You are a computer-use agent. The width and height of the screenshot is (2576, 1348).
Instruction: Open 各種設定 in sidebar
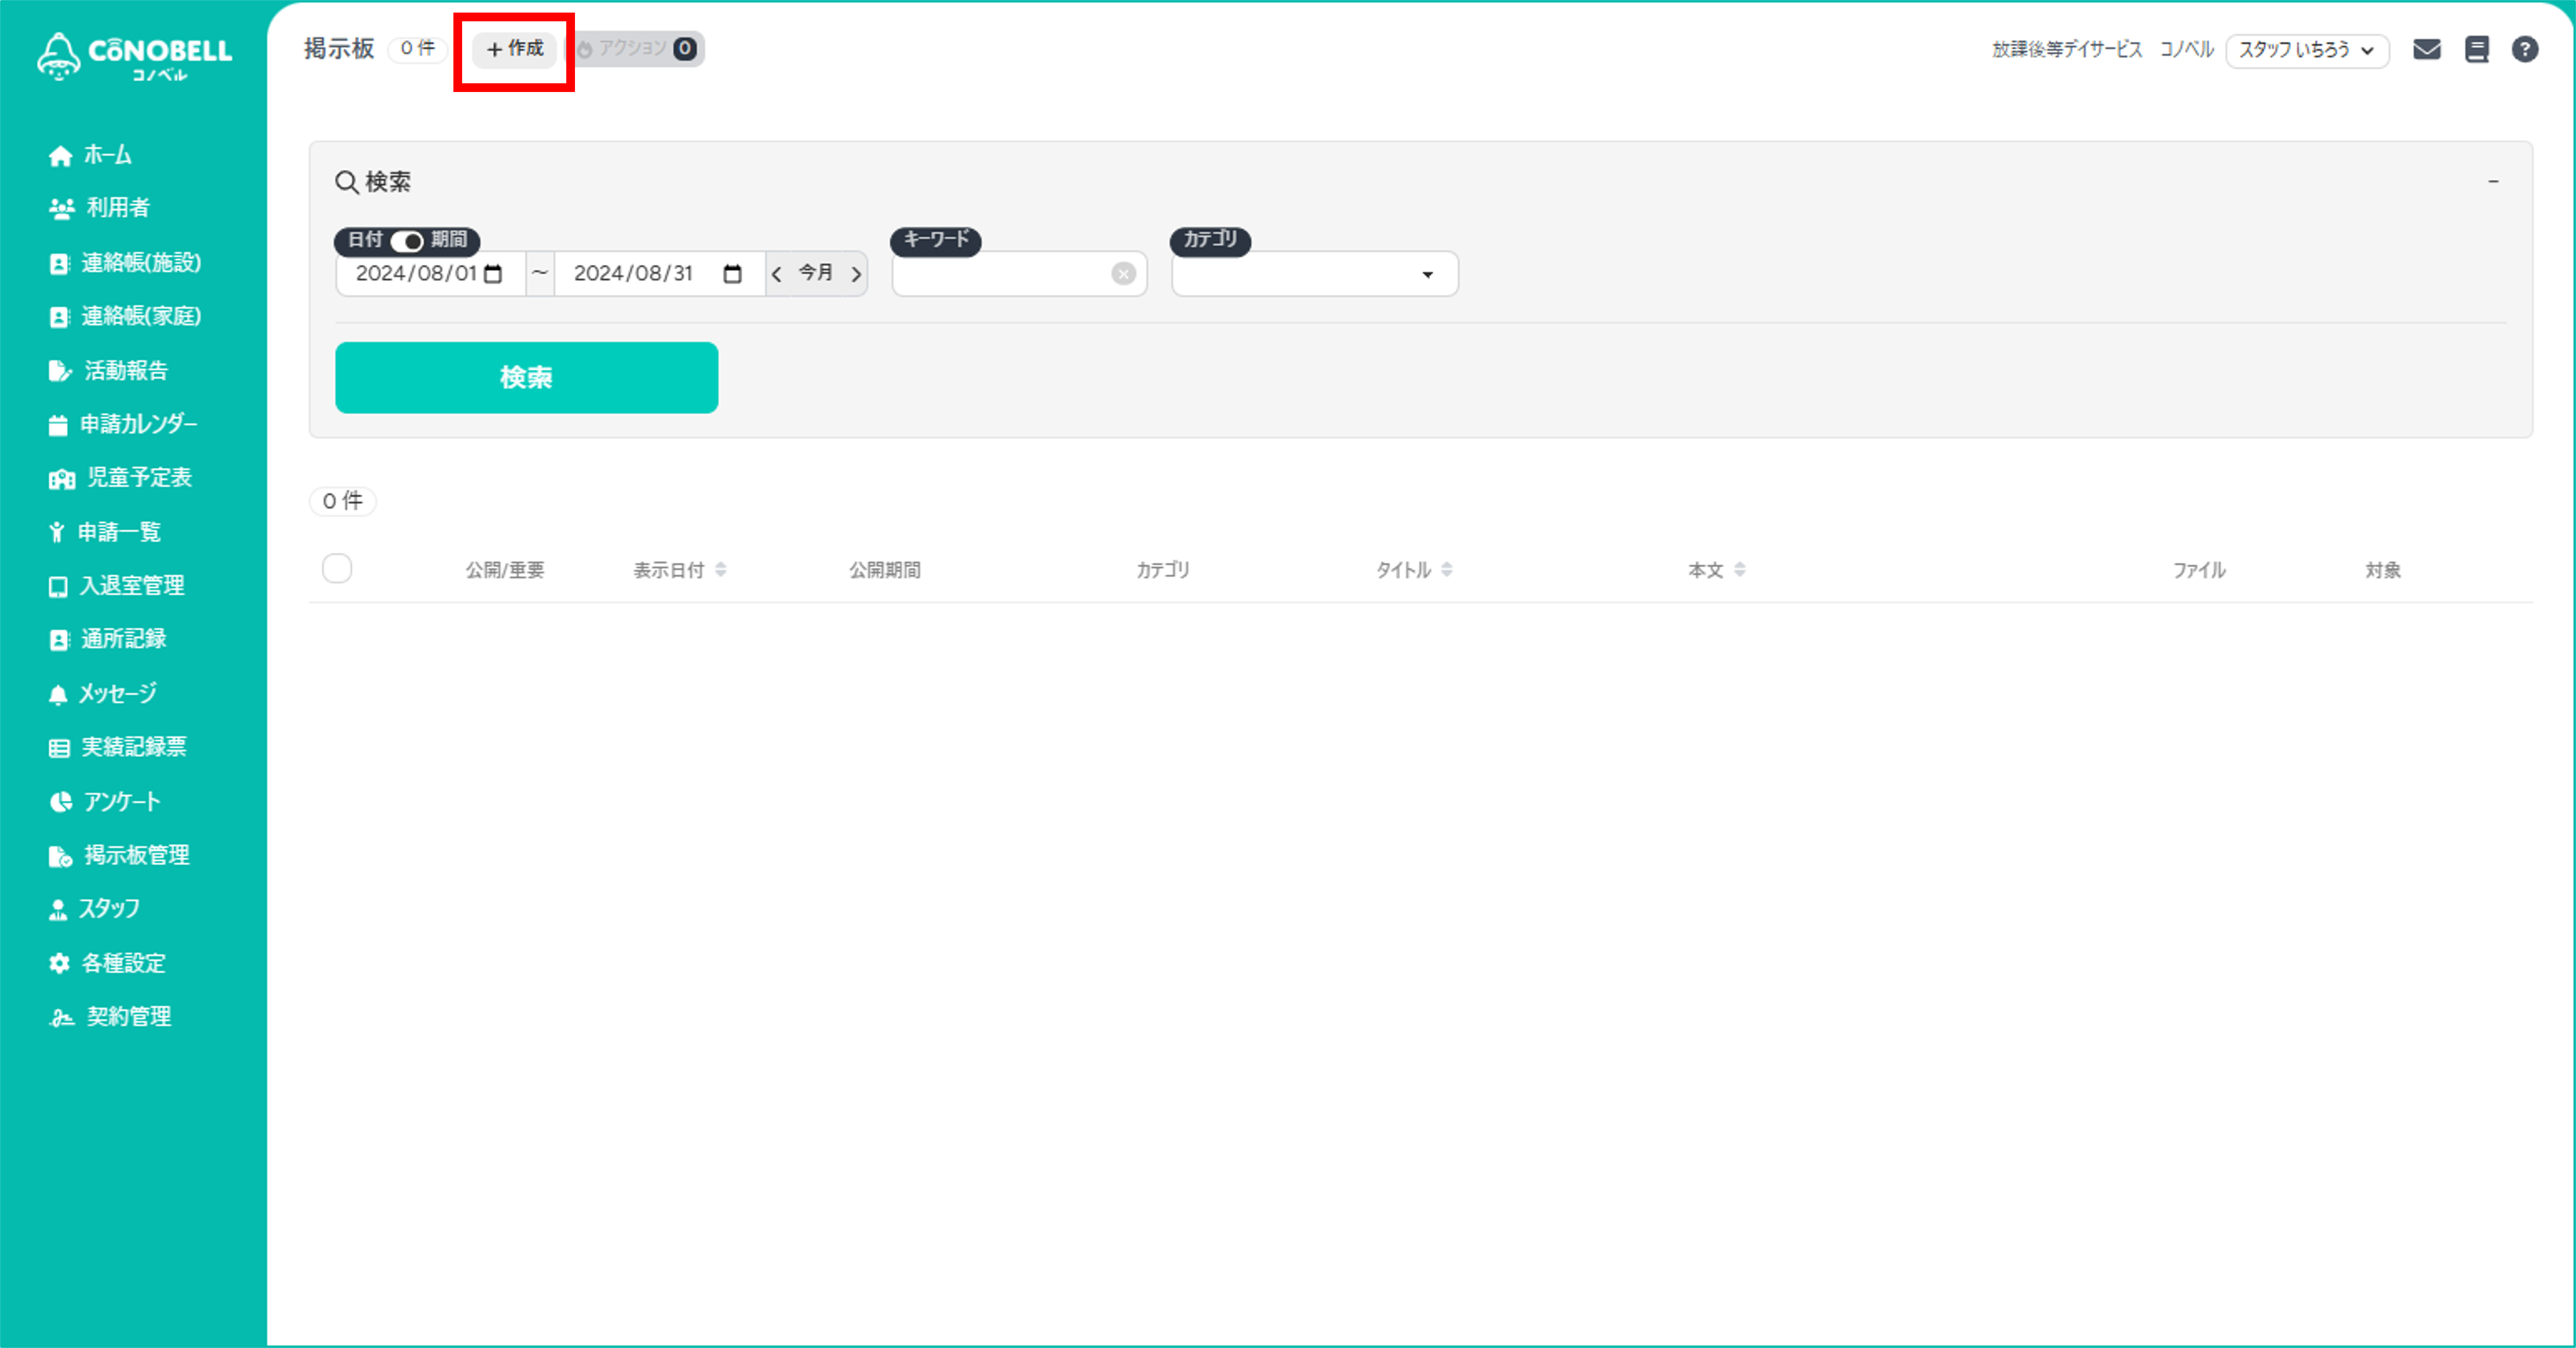[107, 963]
